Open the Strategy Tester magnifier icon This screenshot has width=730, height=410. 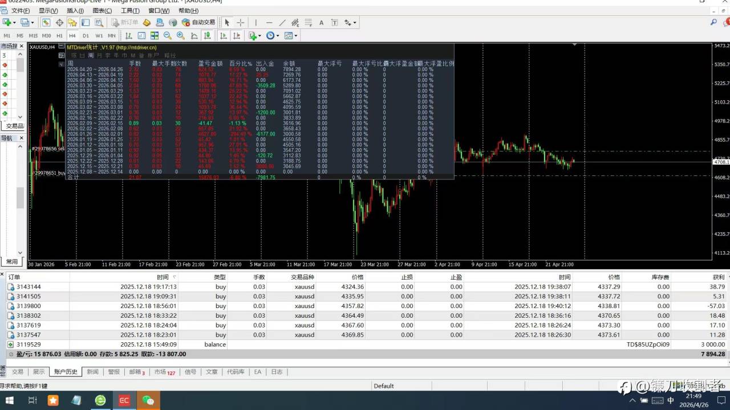point(99,22)
